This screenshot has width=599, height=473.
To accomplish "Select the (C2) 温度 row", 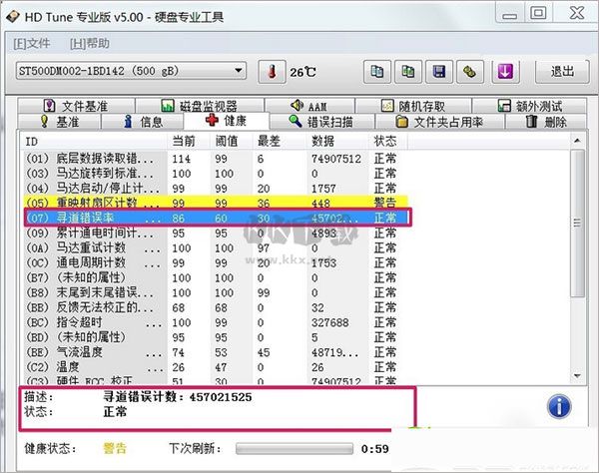I will pos(216,367).
